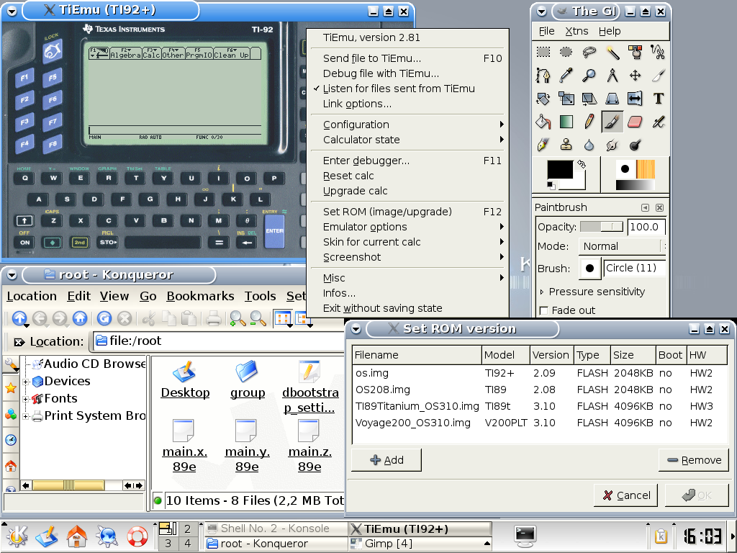737x553 pixels.
Task: Zoom out on the Konqueror file view
Action: [x=258, y=319]
